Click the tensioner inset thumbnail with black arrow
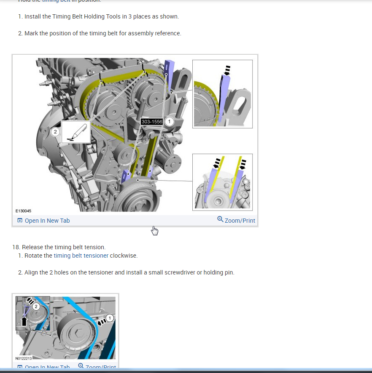 pyautogui.click(x=33, y=313)
